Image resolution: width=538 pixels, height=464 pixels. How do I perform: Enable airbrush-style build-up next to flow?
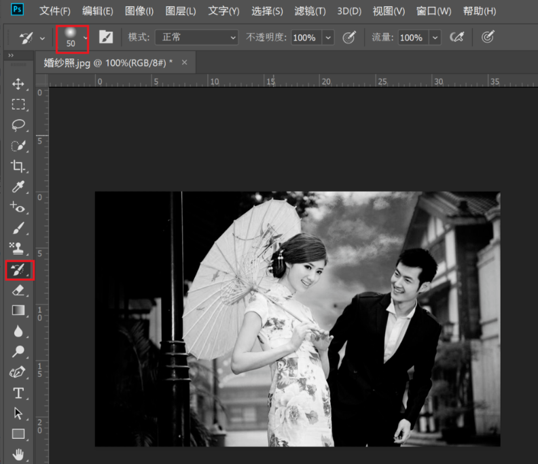457,37
